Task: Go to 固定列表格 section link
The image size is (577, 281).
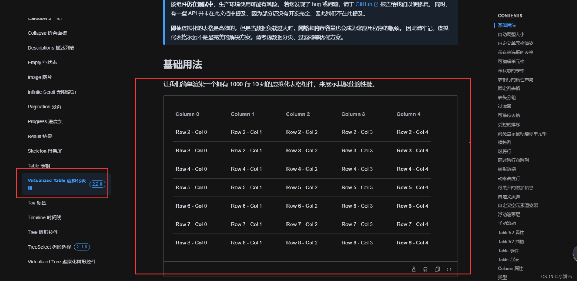Action: tap(509, 88)
